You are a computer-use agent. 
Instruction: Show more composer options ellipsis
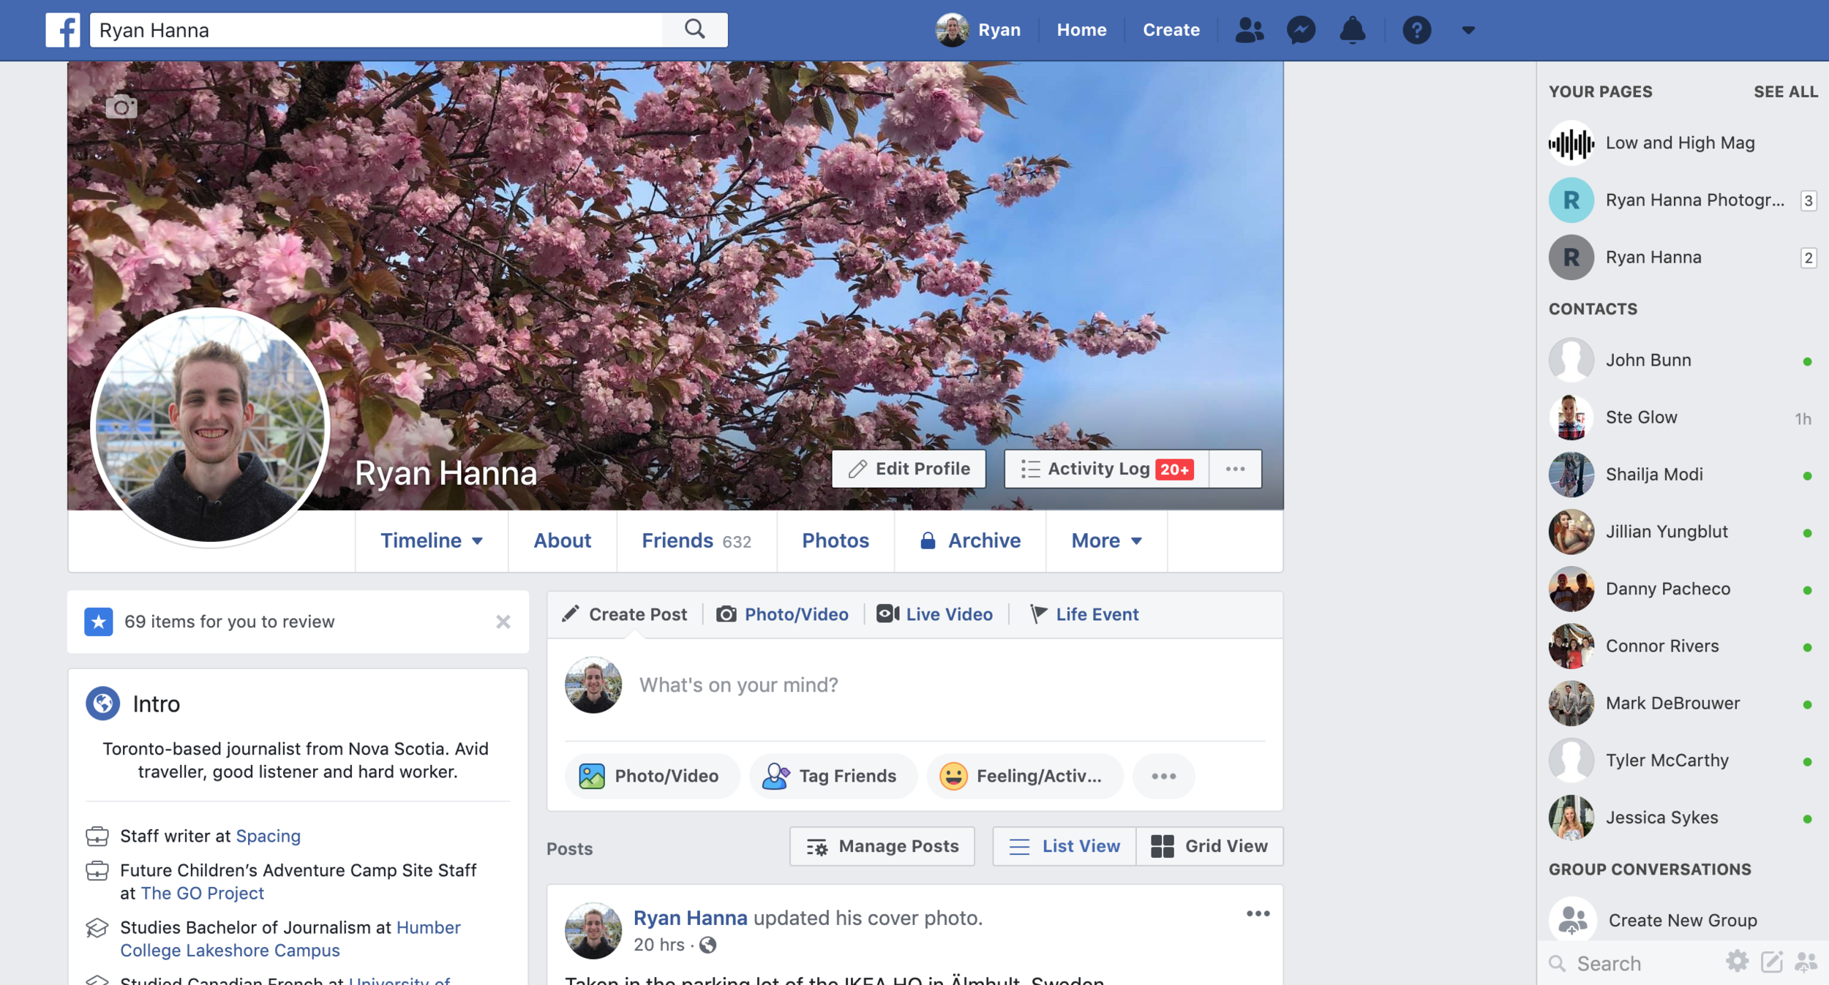pyautogui.click(x=1163, y=776)
